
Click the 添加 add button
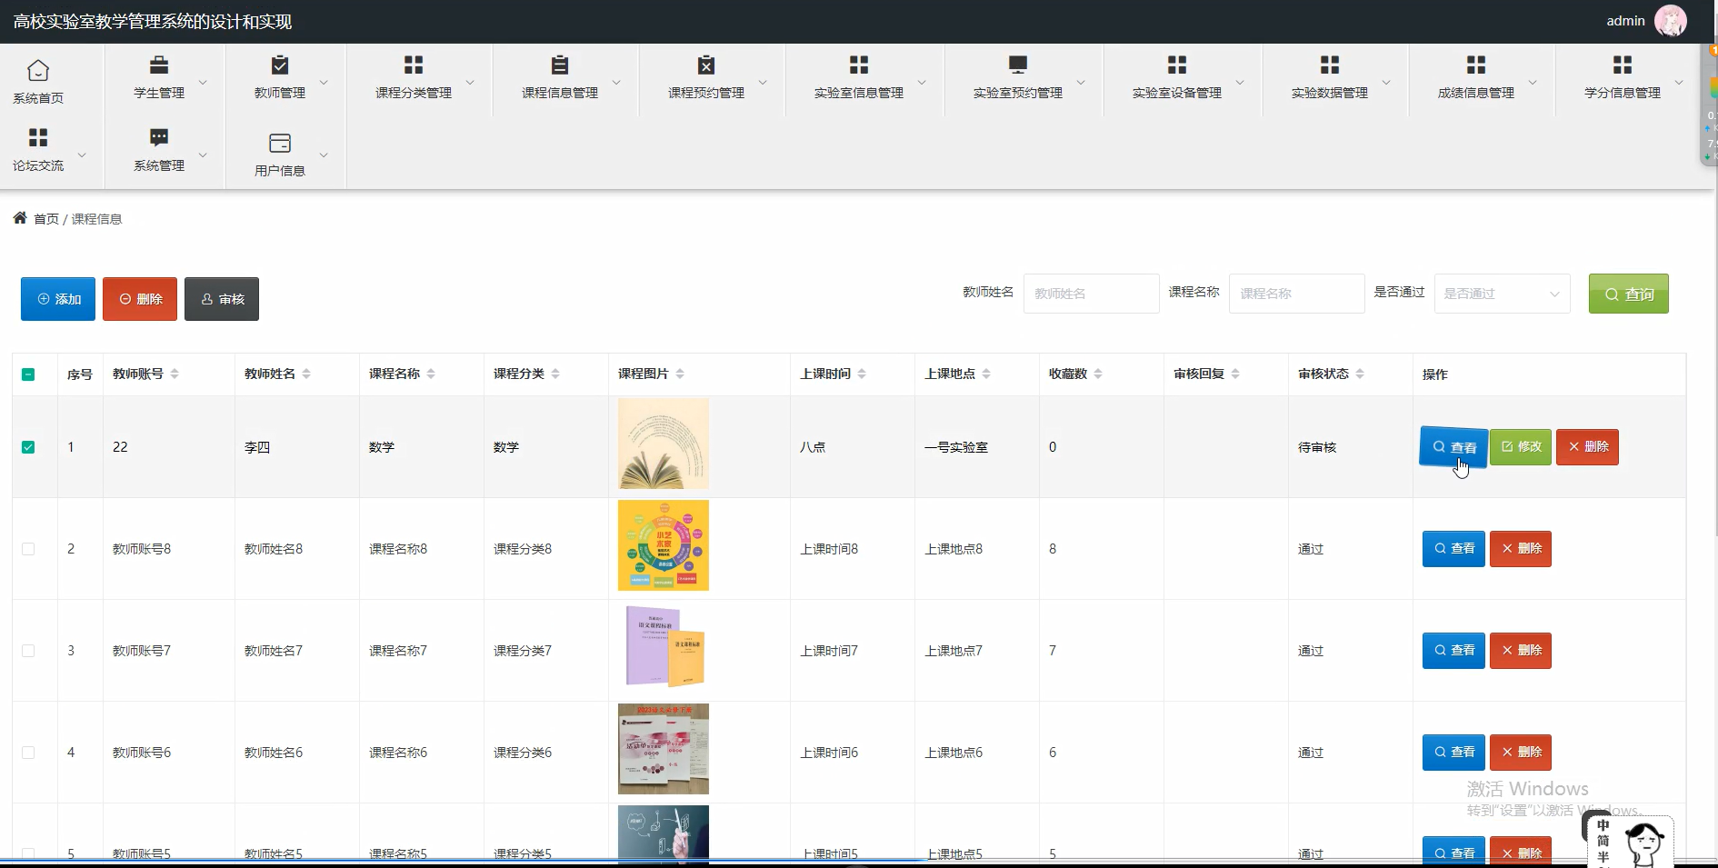(x=57, y=298)
